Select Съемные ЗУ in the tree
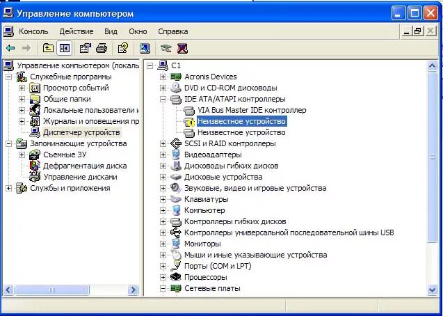The height and width of the screenshot is (316, 443). click(65, 155)
